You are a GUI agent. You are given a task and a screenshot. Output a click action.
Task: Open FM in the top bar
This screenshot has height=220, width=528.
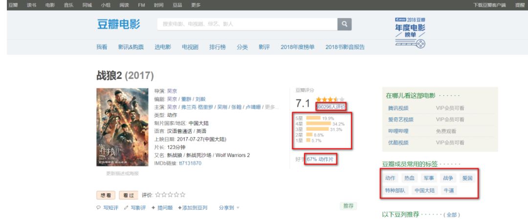(141, 5)
